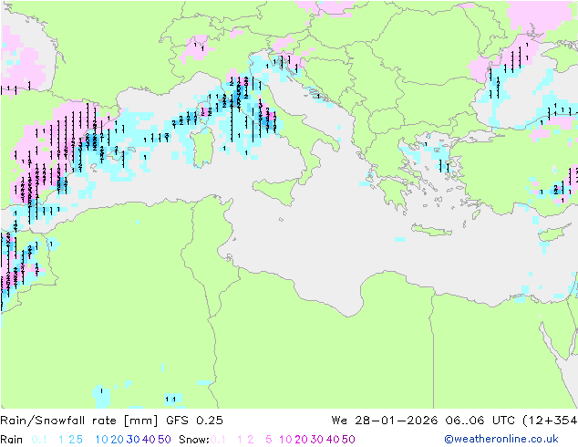Viewport: 578px width, 447px height.
Task: Pick the Rain legend value 50
Action: click(x=164, y=440)
